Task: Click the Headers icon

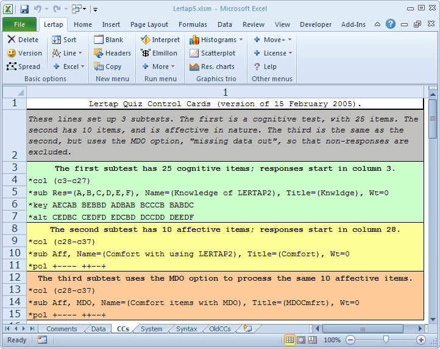Action: click(x=99, y=53)
